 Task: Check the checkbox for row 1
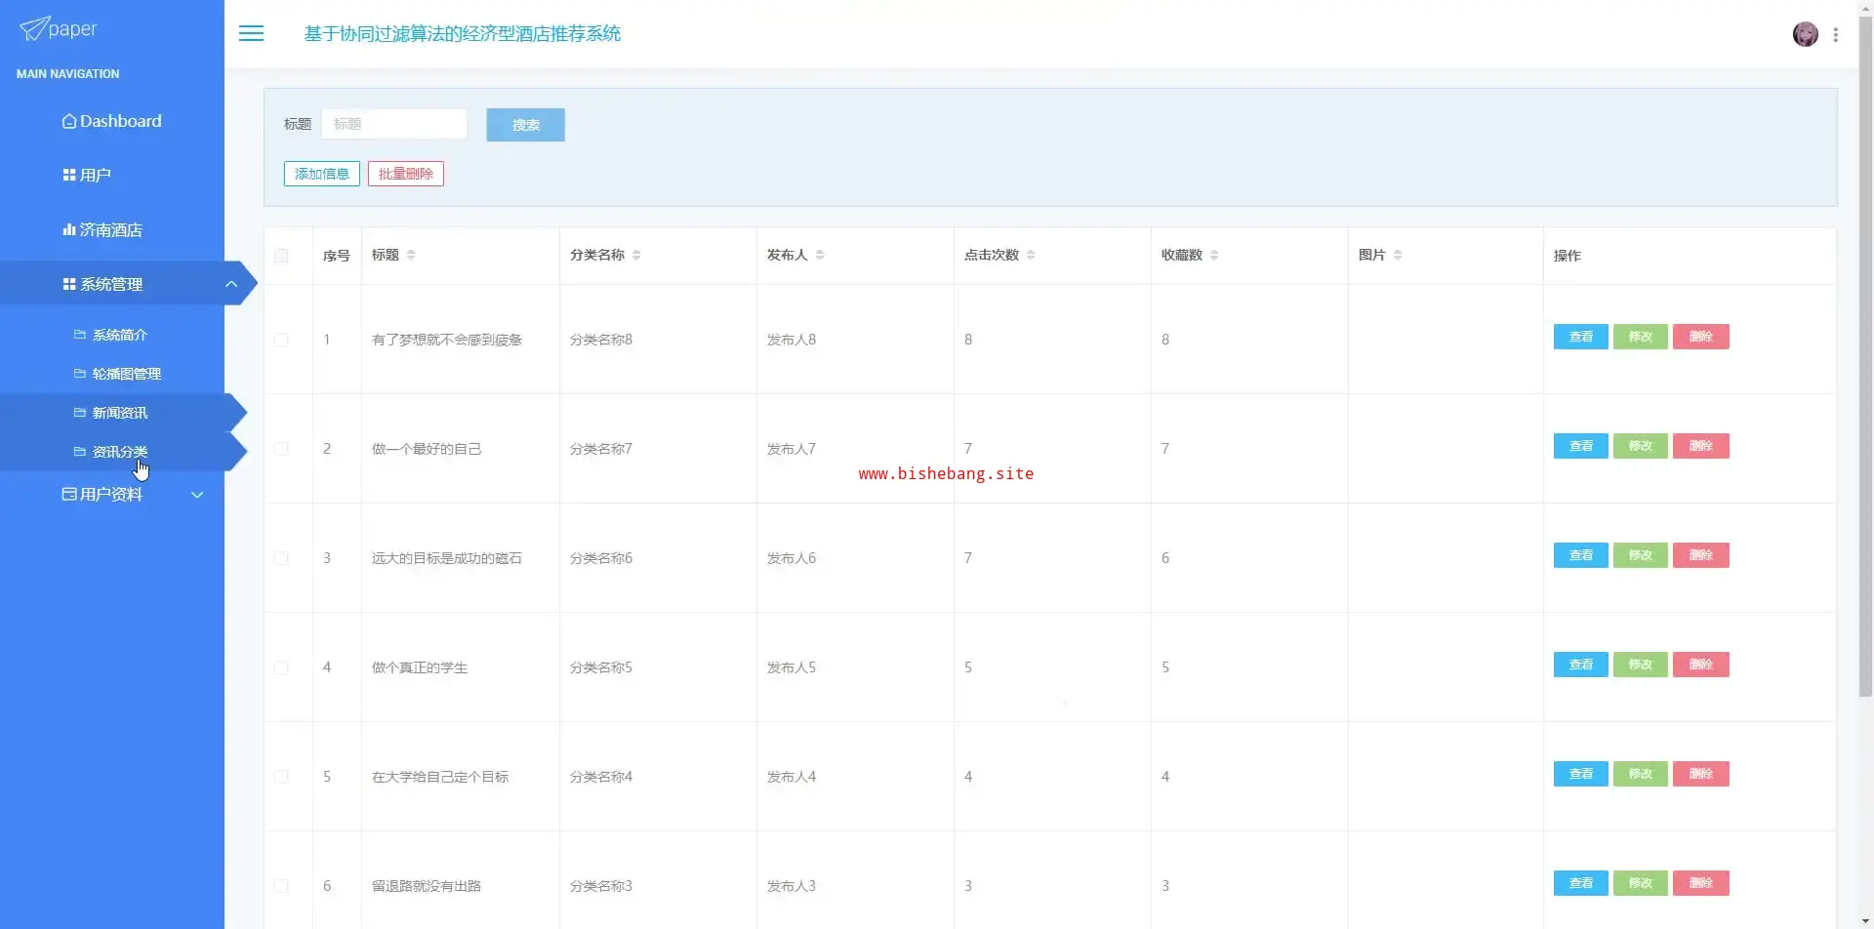(281, 340)
